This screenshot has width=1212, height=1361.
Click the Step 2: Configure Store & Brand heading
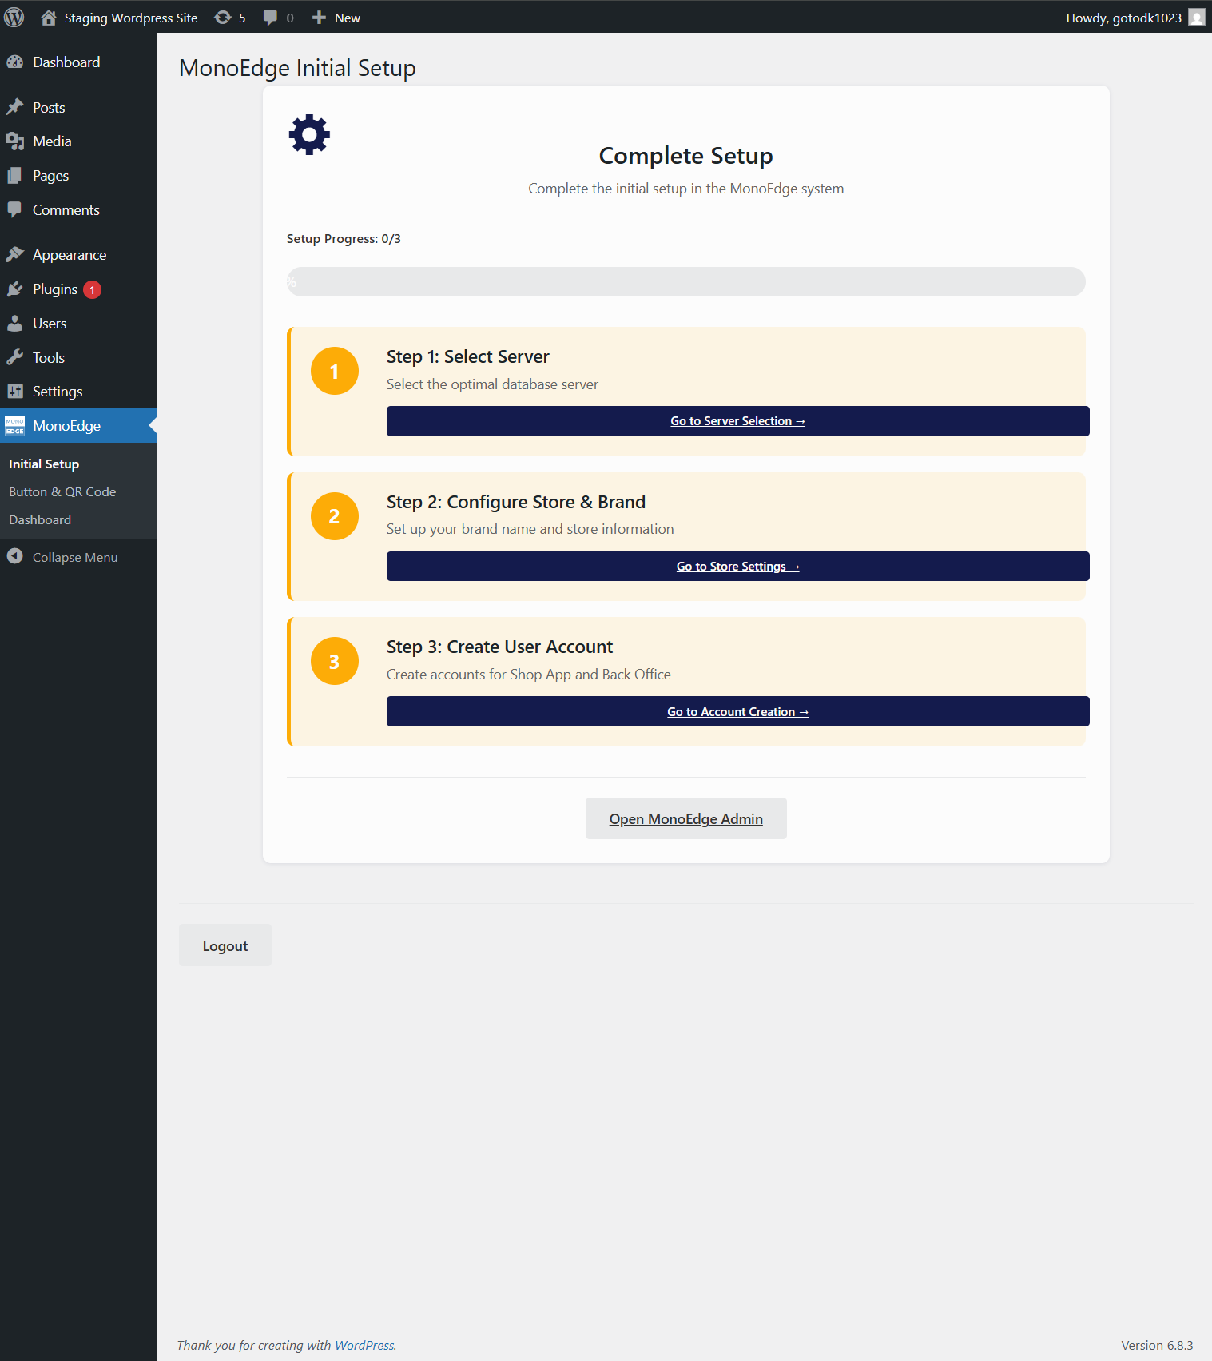pyautogui.click(x=516, y=502)
